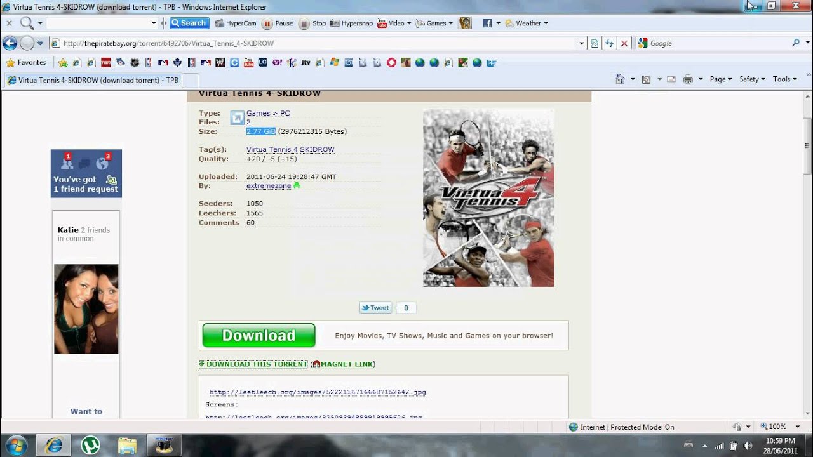Click the Add to Favorites Bar icon
This screenshot has height=457, width=813.
click(63, 63)
